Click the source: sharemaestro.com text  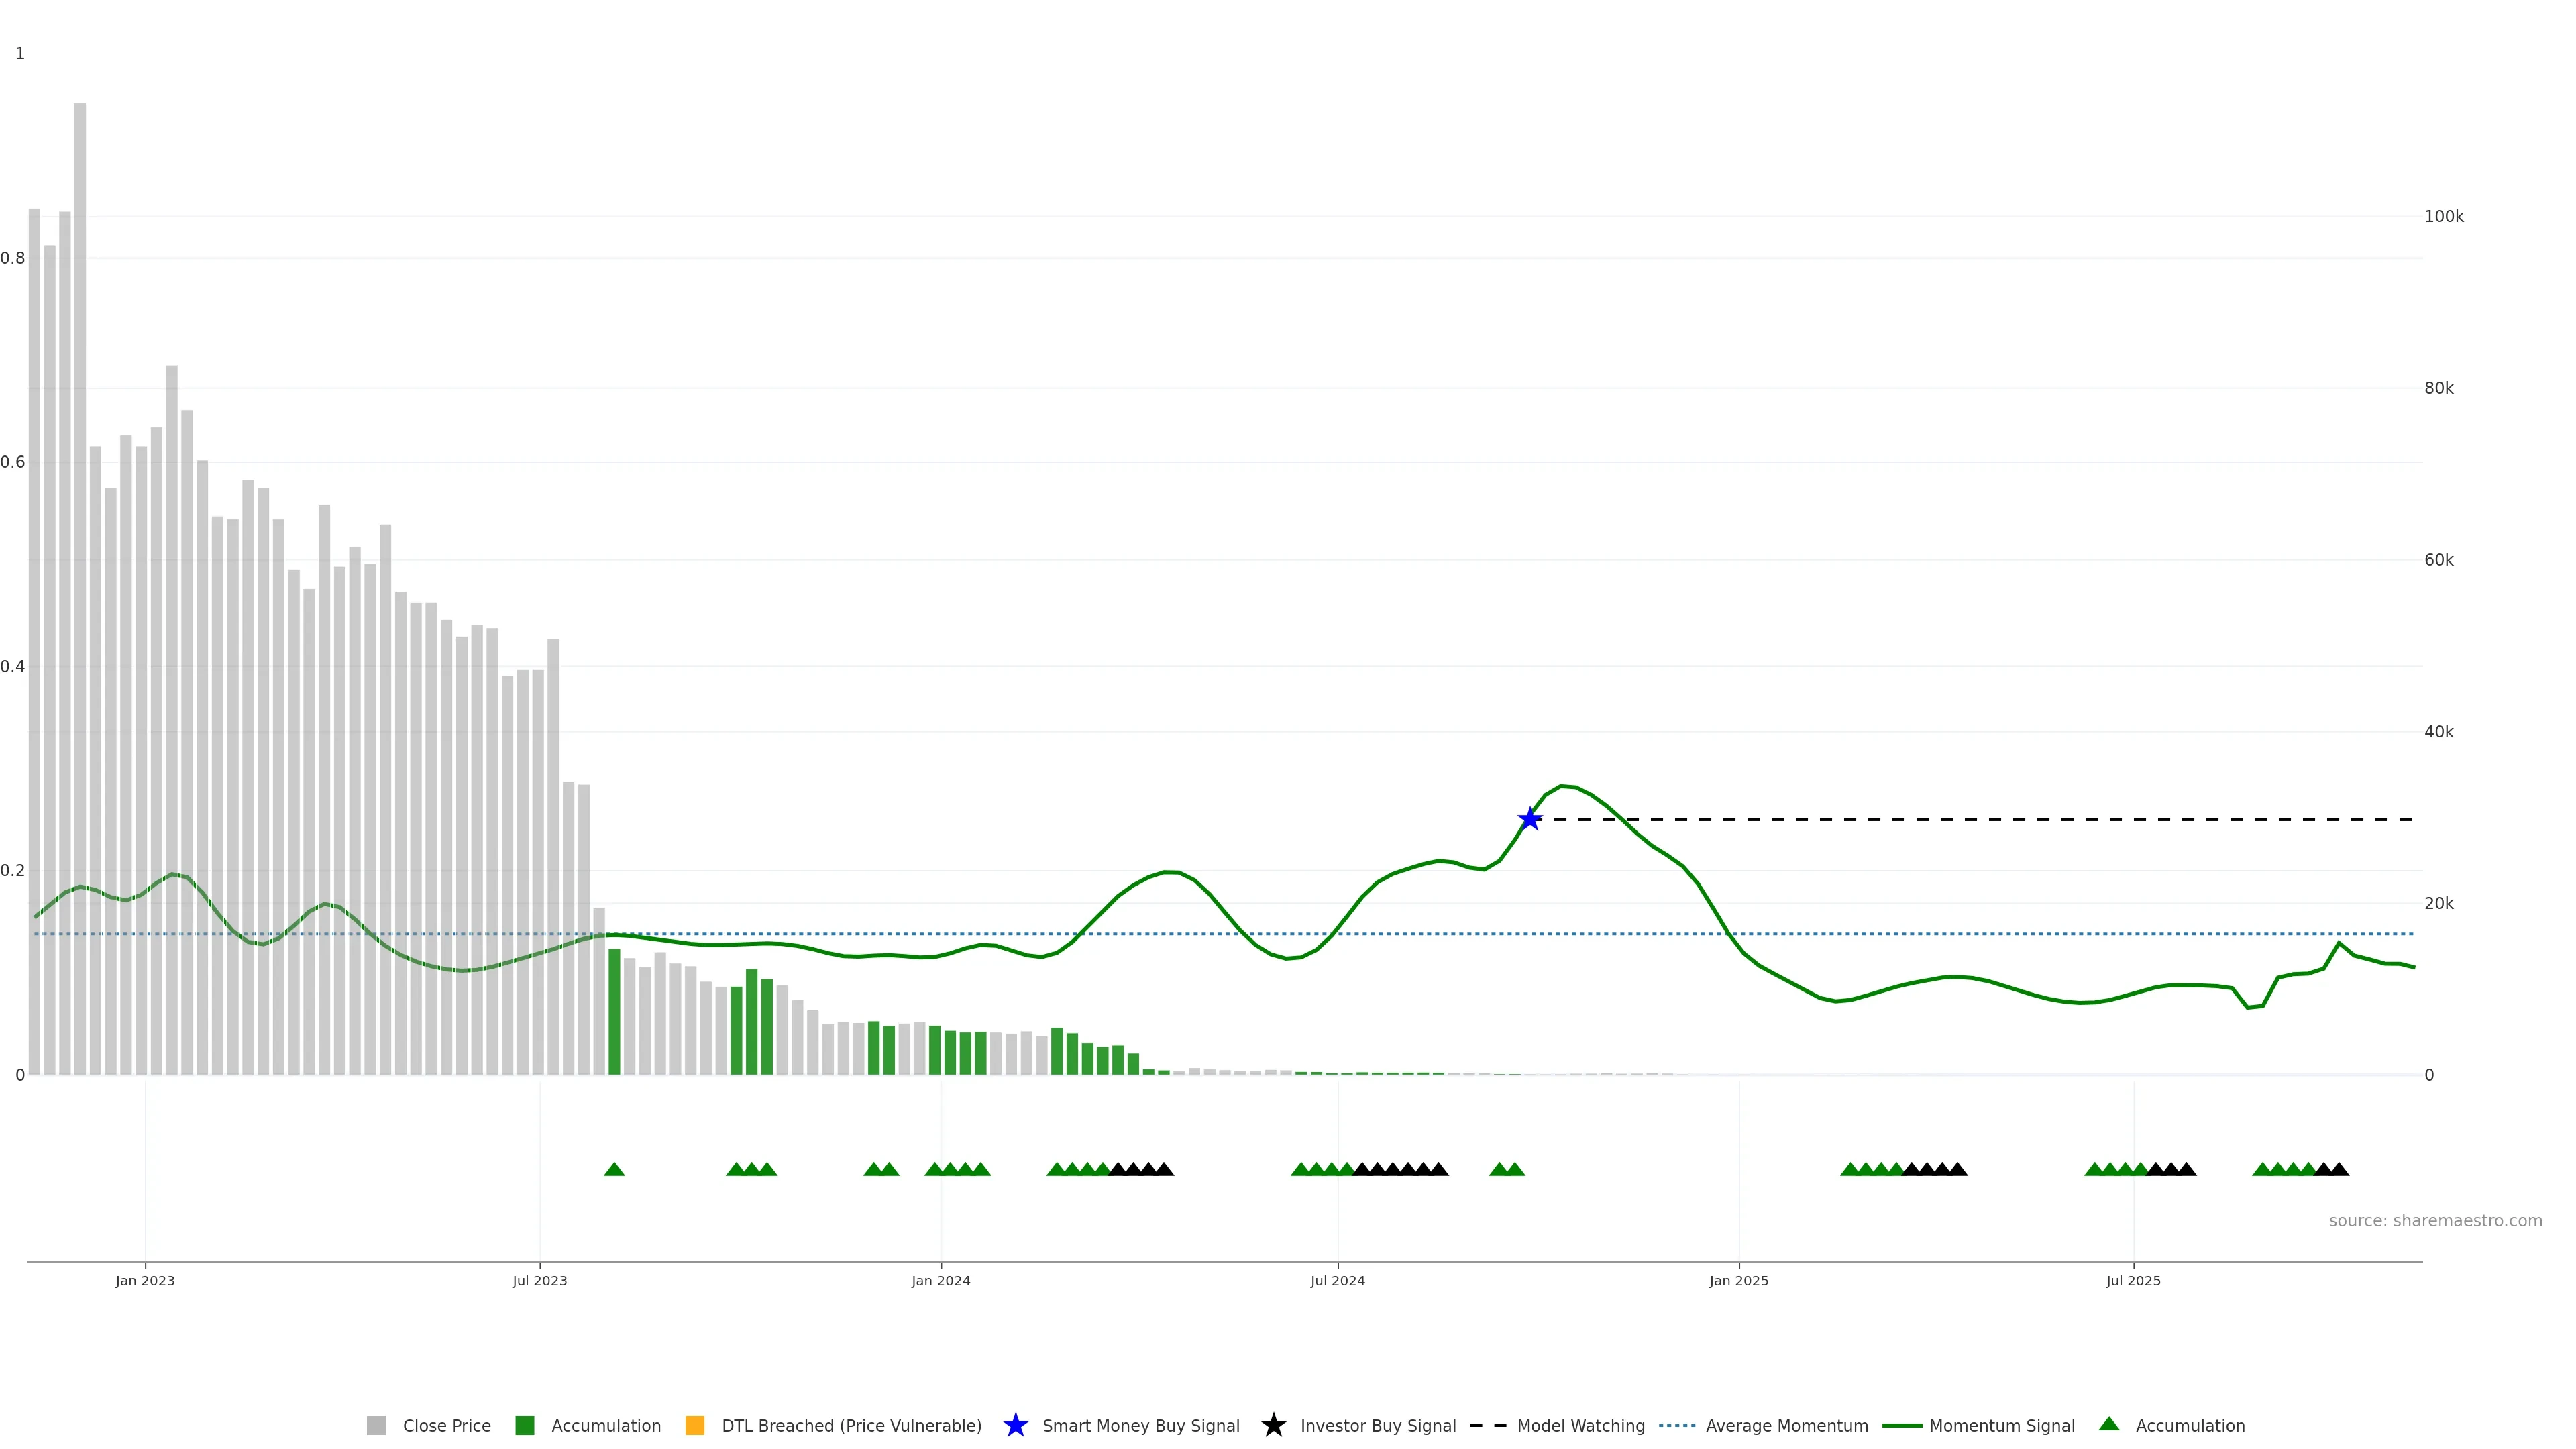pos(2435,1221)
